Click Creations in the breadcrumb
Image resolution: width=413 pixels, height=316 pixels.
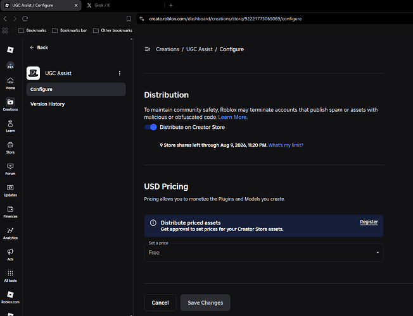click(x=167, y=49)
